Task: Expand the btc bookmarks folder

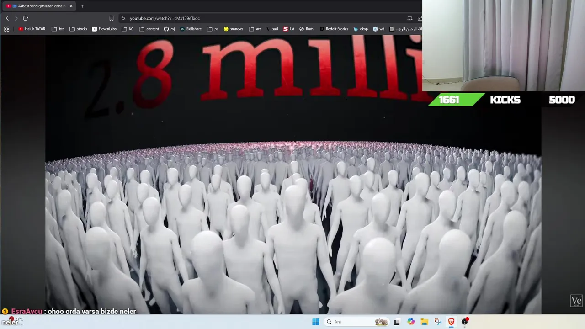Action: click(x=58, y=29)
